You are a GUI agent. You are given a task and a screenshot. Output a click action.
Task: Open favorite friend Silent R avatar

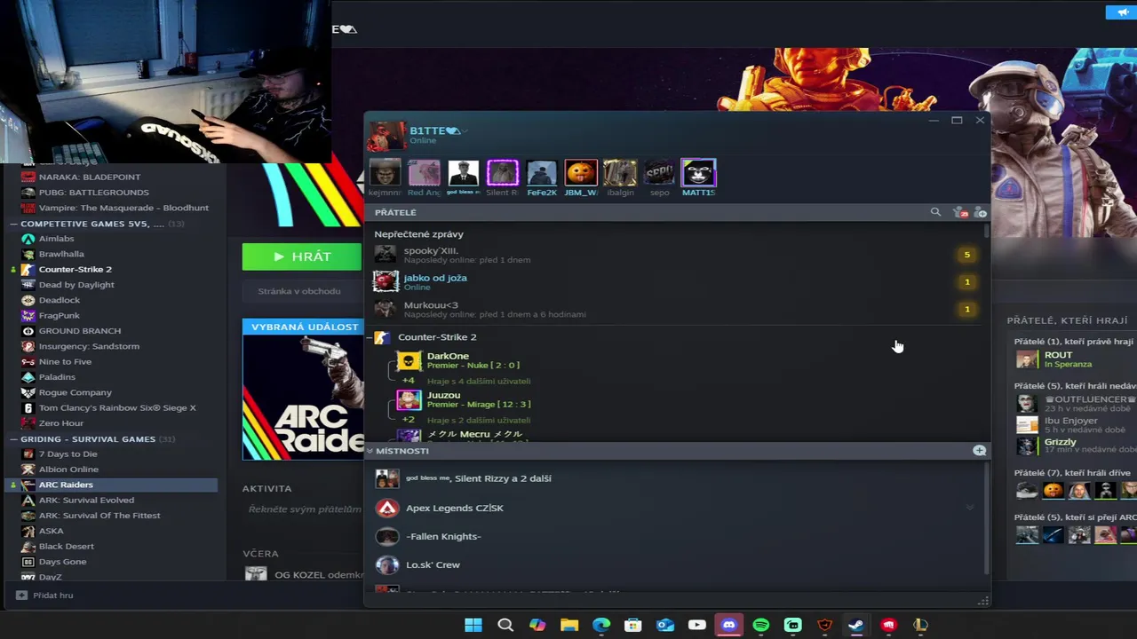click(x=502, y=173)
